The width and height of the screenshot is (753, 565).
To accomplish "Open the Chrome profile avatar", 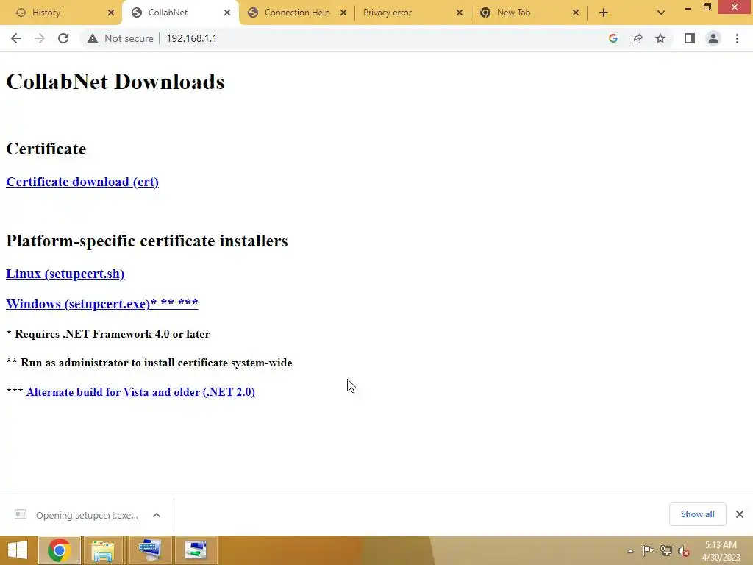I will [x=713, y=38].
